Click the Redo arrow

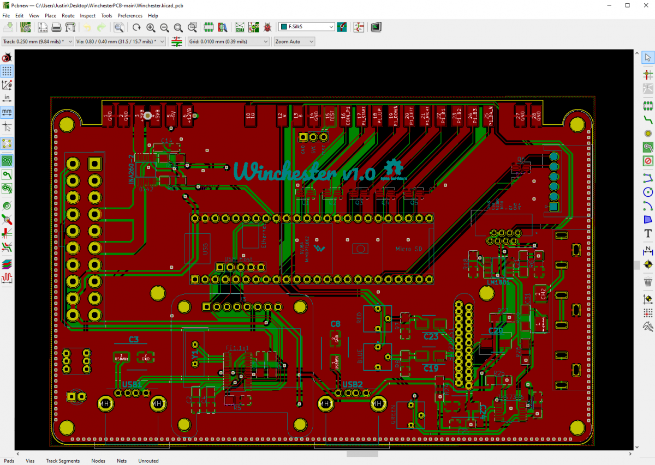[x=101, y=27]
